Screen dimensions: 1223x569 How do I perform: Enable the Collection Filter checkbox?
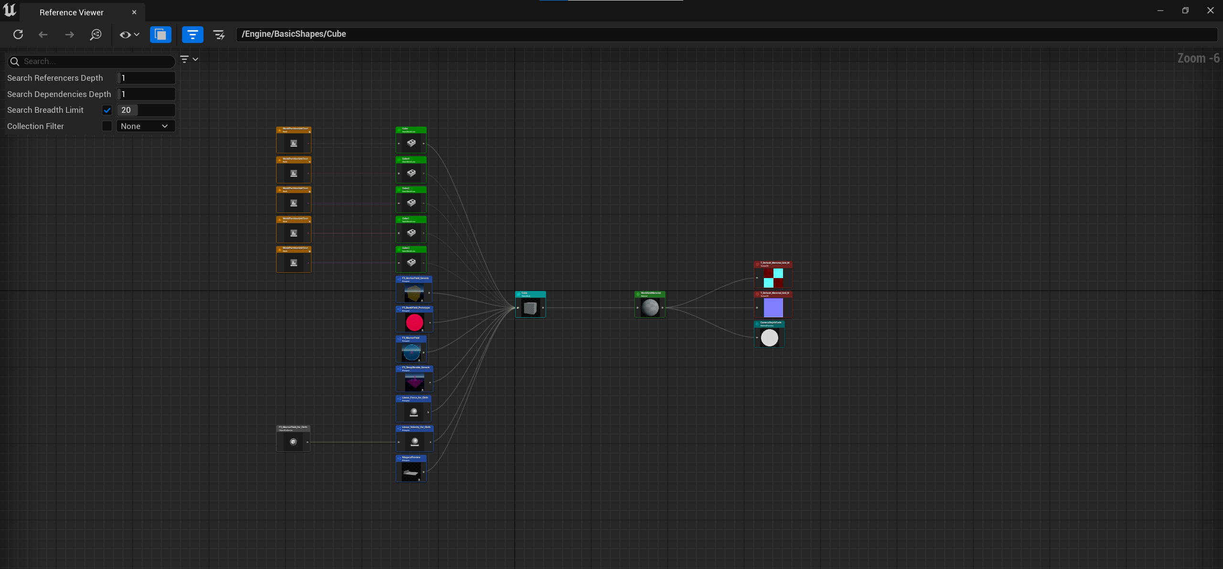[107, 126]
